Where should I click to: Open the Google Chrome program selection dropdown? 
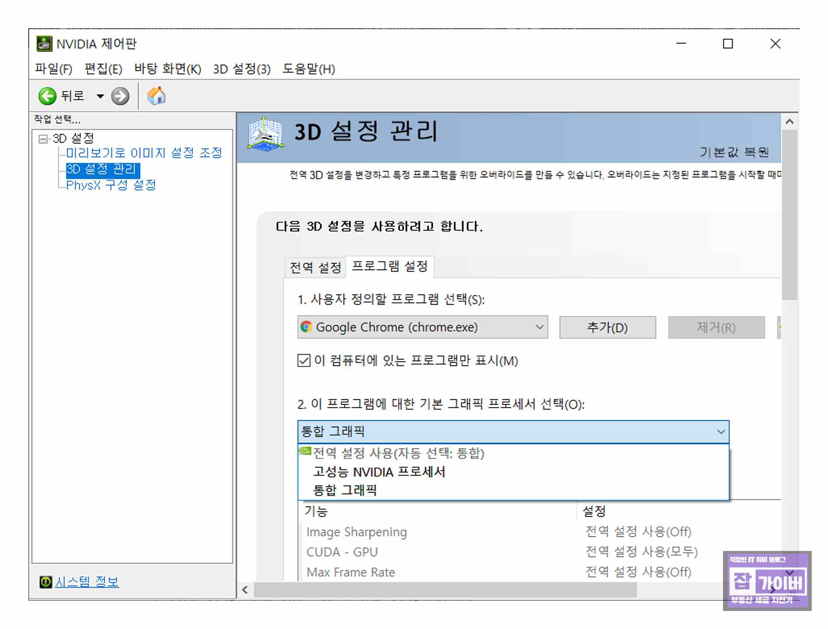[x=539, y=327]
